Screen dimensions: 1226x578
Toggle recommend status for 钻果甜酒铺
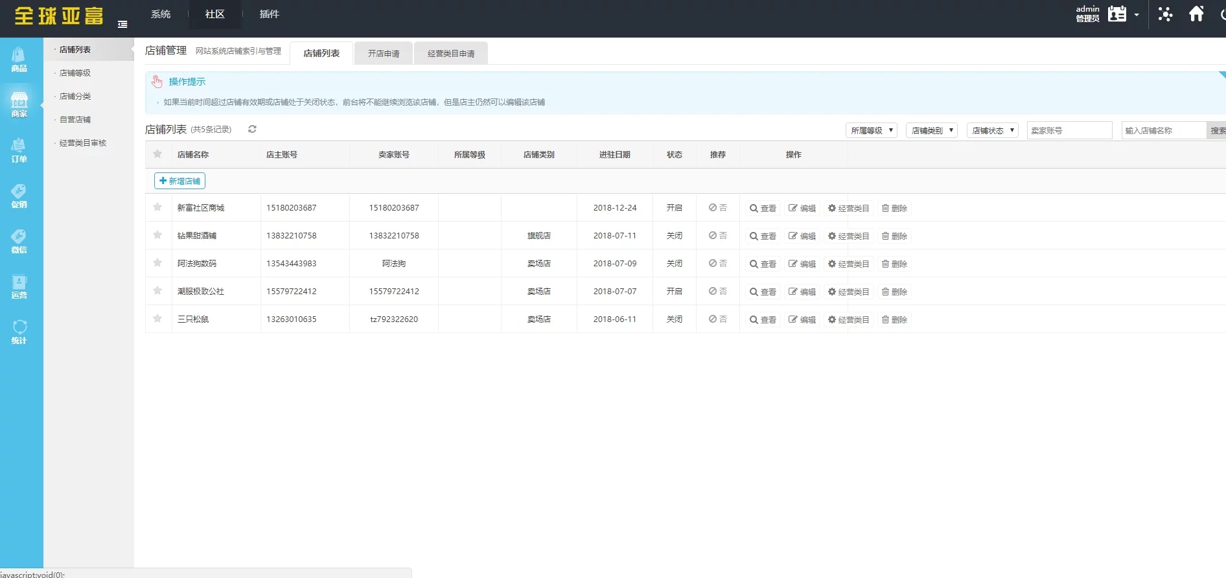(717, 236)
